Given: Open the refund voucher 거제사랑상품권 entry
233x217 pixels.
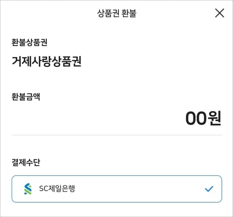Looking at the screenshot, I should (x=47, y=61).
